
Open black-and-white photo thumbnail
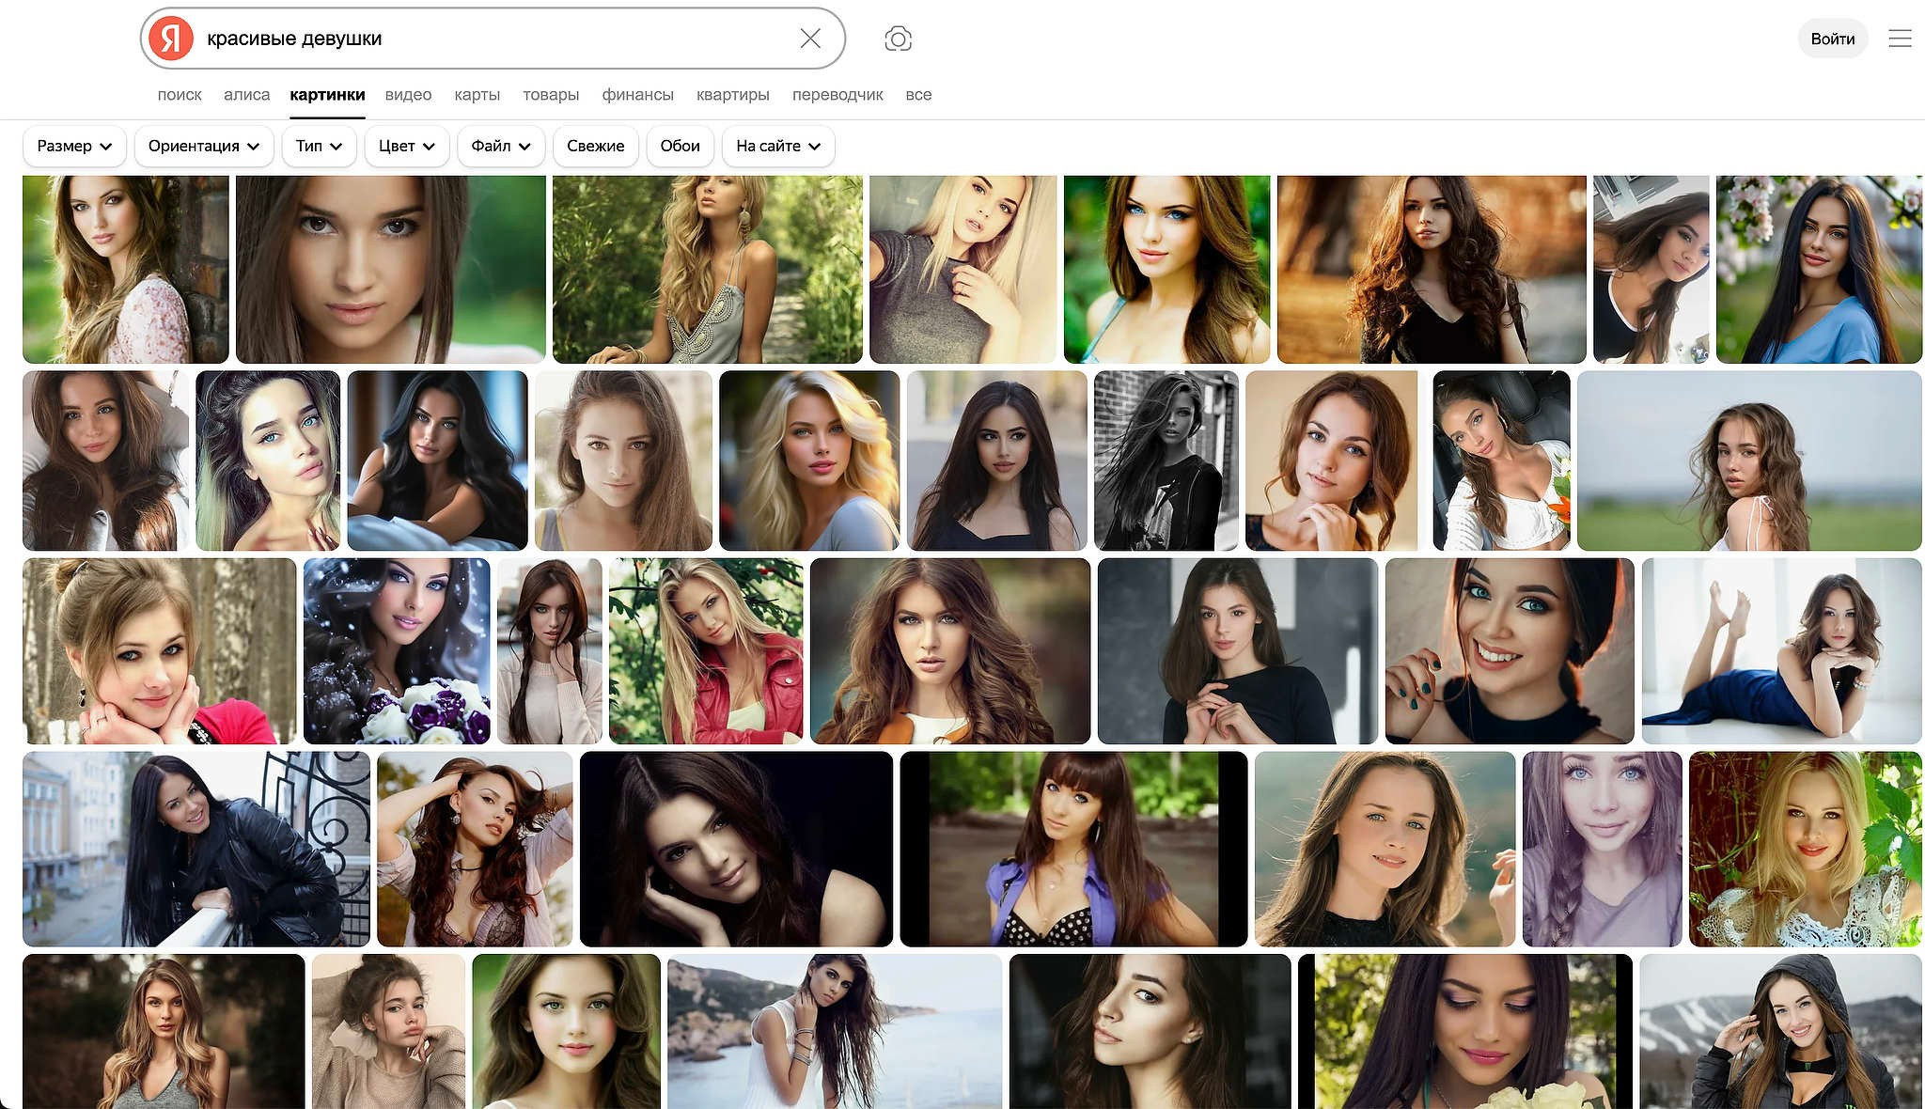[x=1166, y=461]
